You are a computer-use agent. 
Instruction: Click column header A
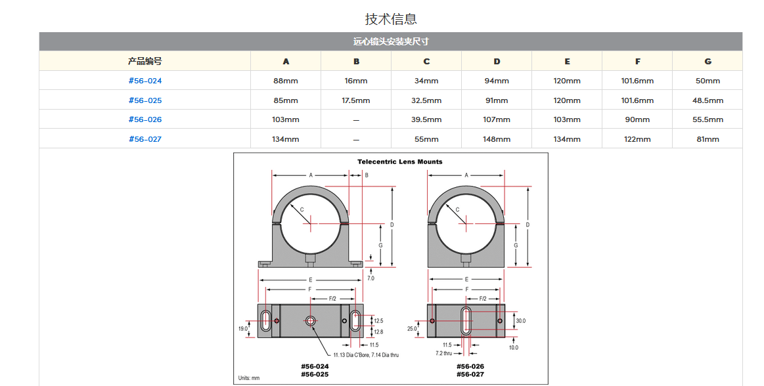[286, 61]
